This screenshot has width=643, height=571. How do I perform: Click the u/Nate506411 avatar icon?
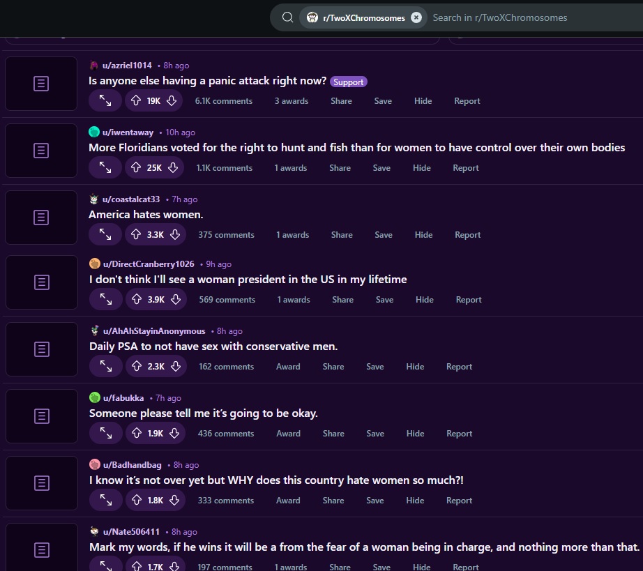click(x=94, y=531)
